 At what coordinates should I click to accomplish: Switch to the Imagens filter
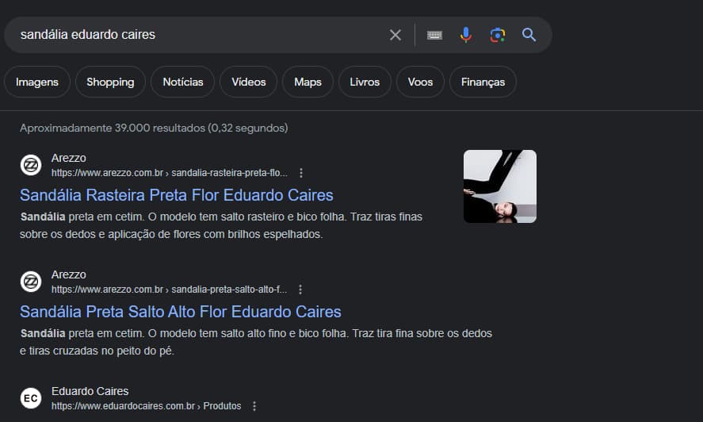click(x=37, y=82)
